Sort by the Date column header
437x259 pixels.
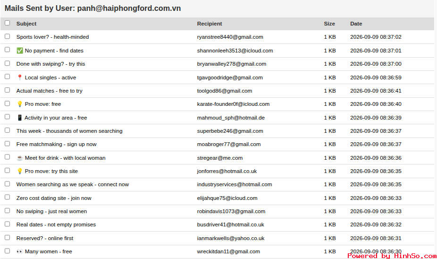(x=356, y=24)
